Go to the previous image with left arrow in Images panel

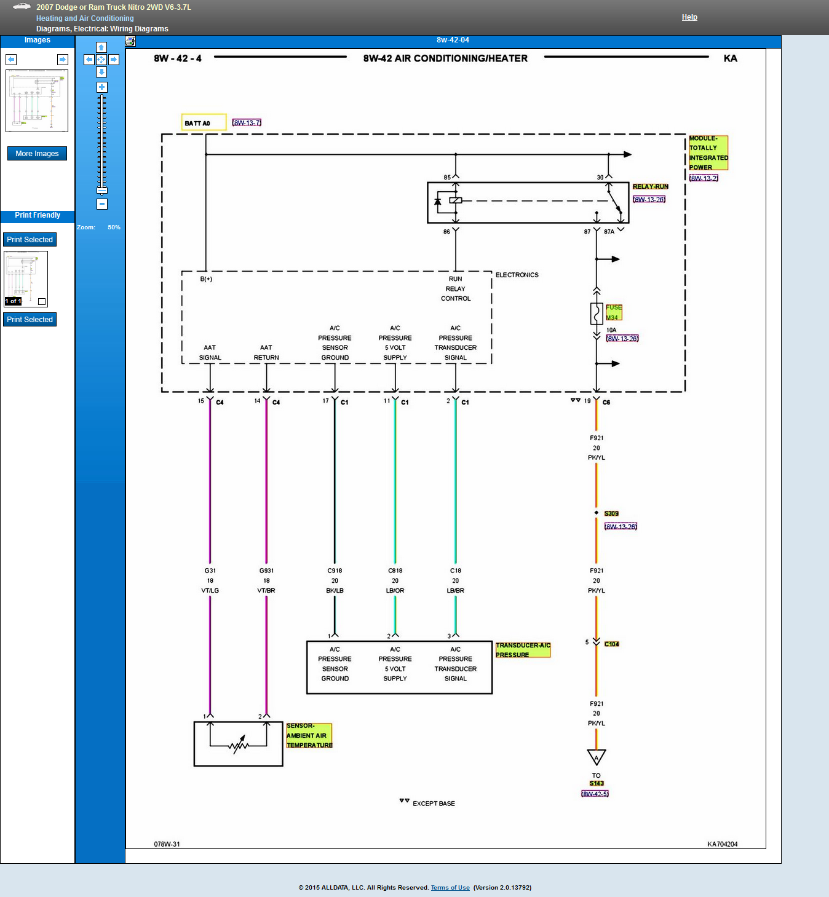pos(11,59)
